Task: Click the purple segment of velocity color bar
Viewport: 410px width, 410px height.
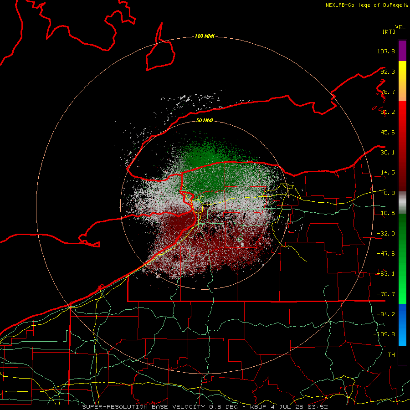Action: pyautogui.click(x=402, y=51)
